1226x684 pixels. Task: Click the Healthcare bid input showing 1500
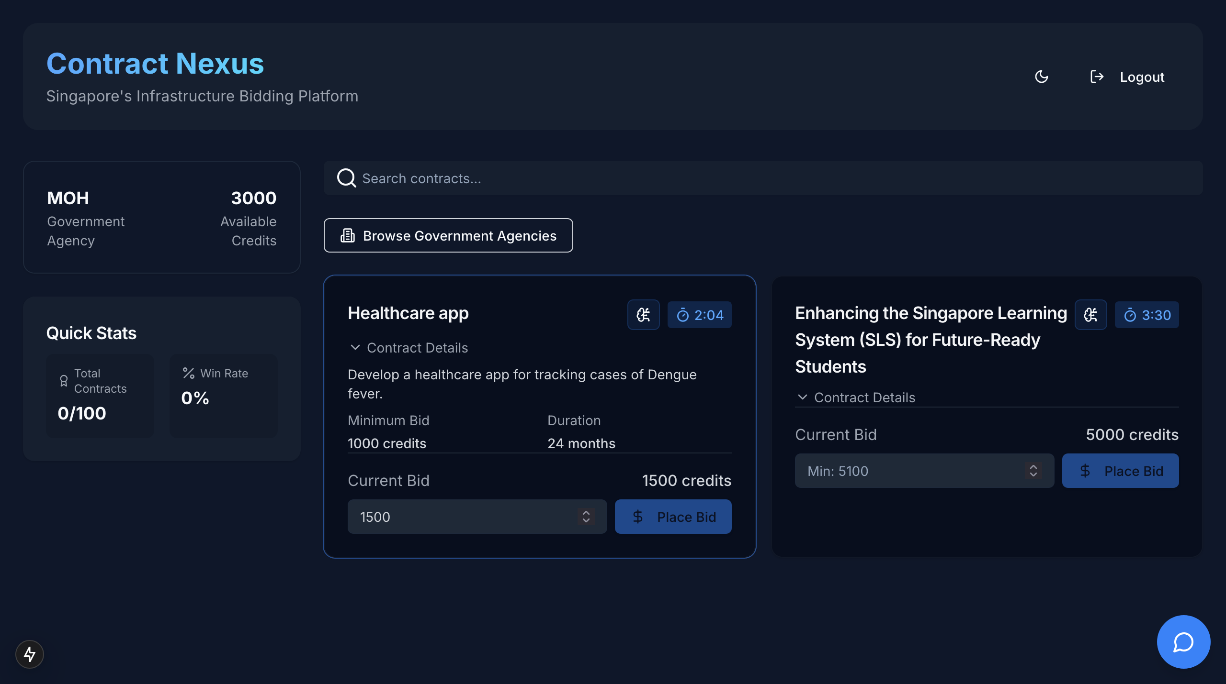point(460,517)
